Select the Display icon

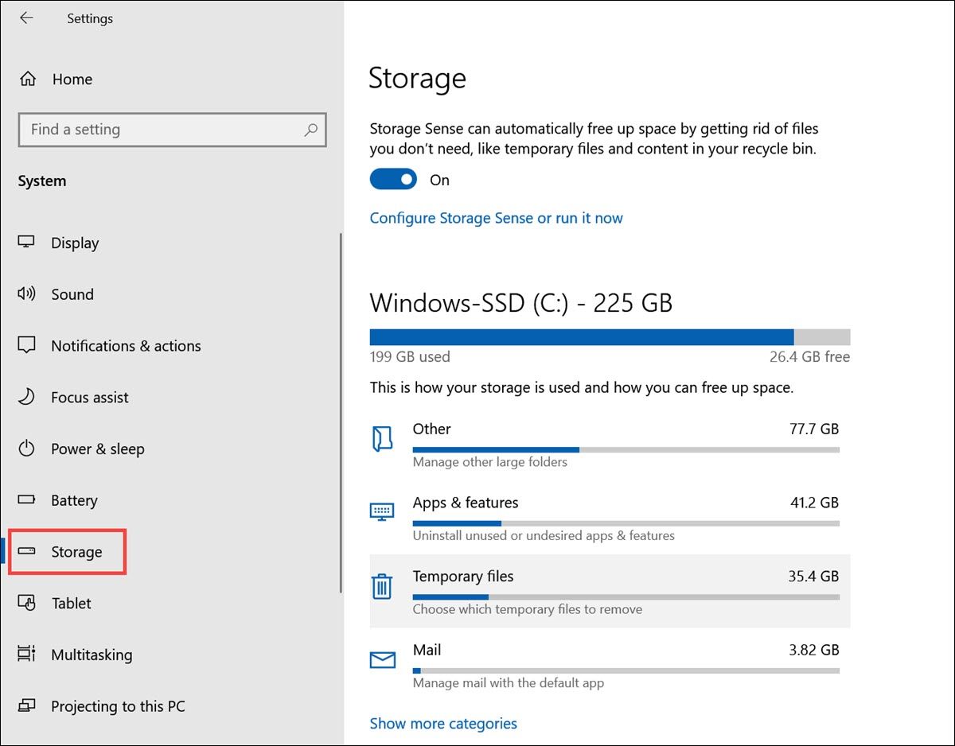(27, 243)
